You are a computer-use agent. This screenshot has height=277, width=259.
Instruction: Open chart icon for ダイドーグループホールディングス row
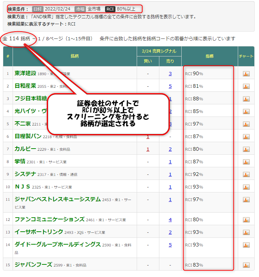(246, 245)
